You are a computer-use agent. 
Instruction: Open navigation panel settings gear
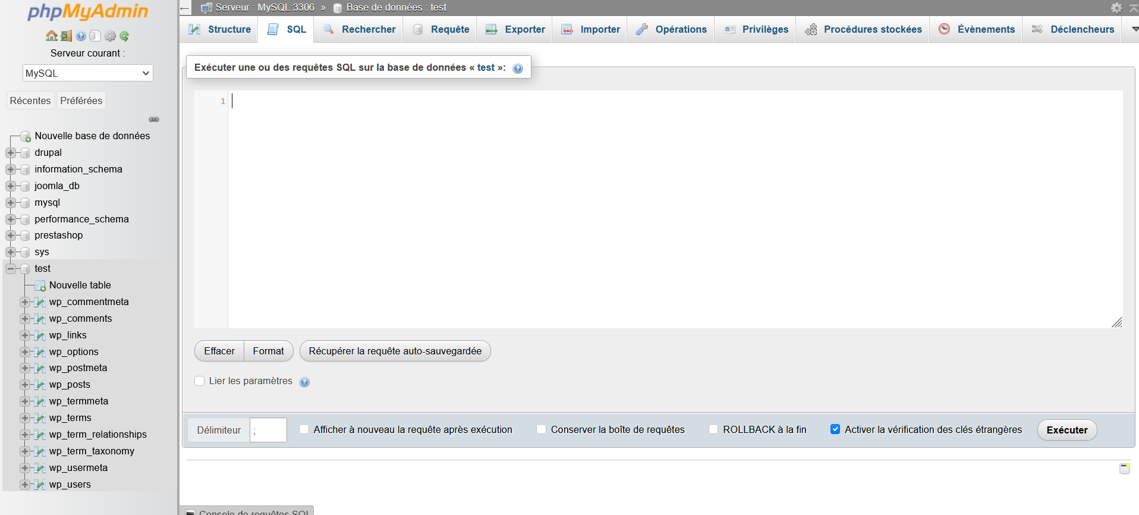click(110, 36)
